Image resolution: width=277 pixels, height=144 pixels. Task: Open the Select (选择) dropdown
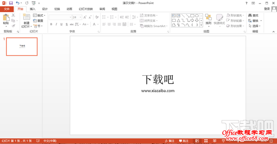[x=254, y=26]
